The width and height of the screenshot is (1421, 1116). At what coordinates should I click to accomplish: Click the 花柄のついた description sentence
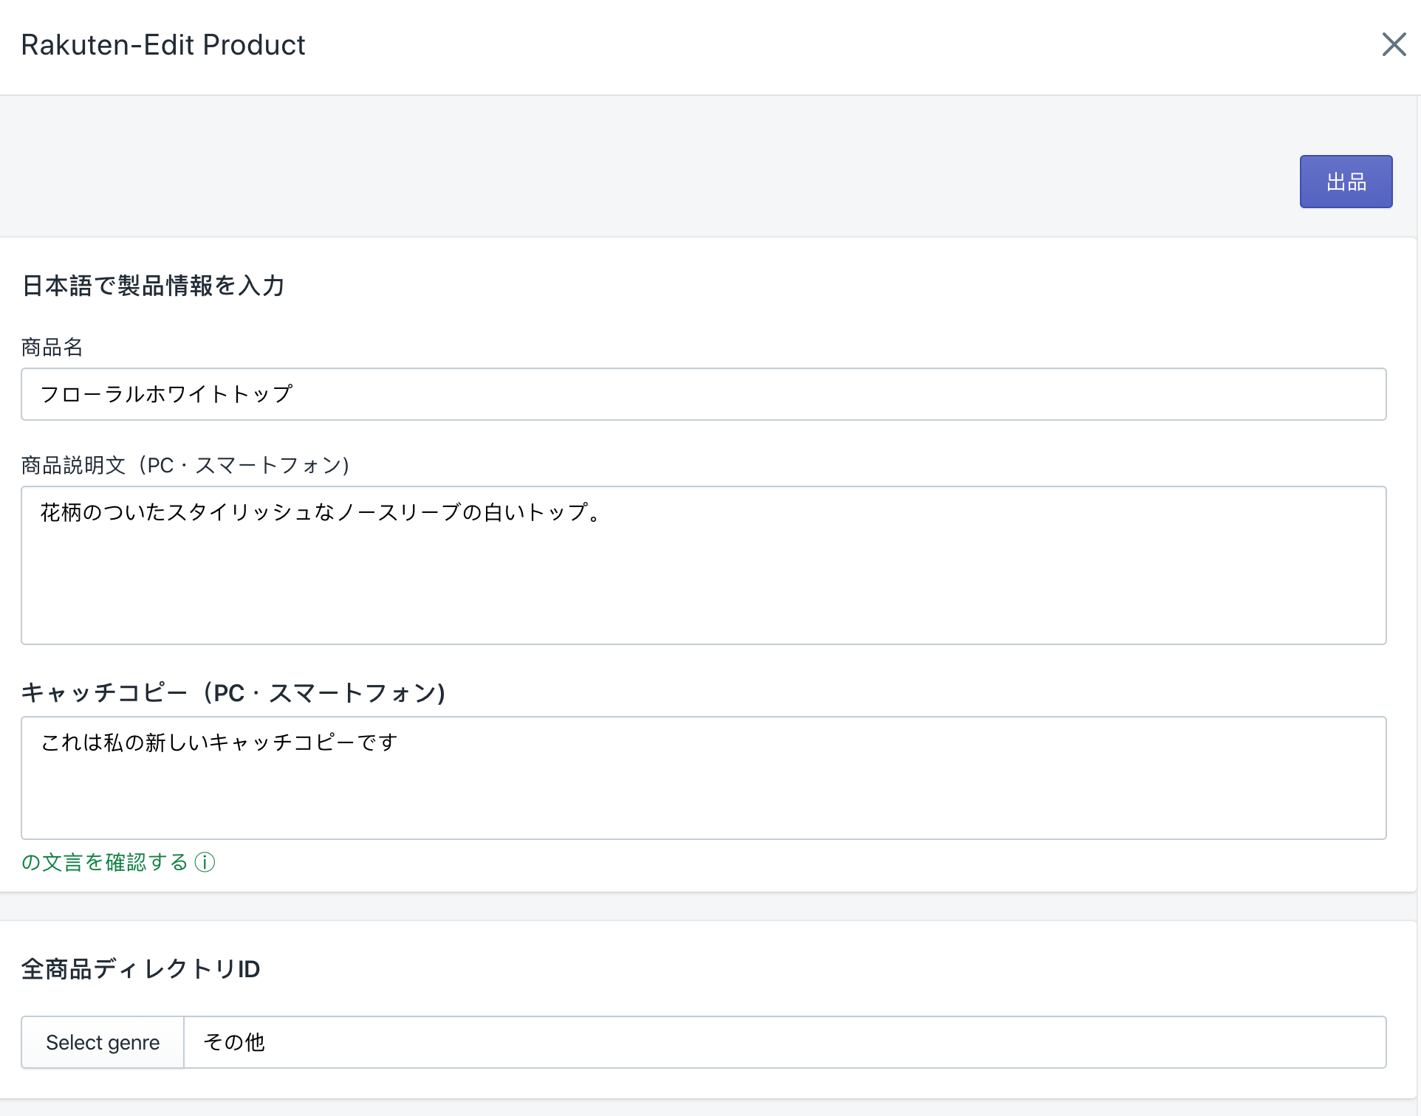pos(321,512)
